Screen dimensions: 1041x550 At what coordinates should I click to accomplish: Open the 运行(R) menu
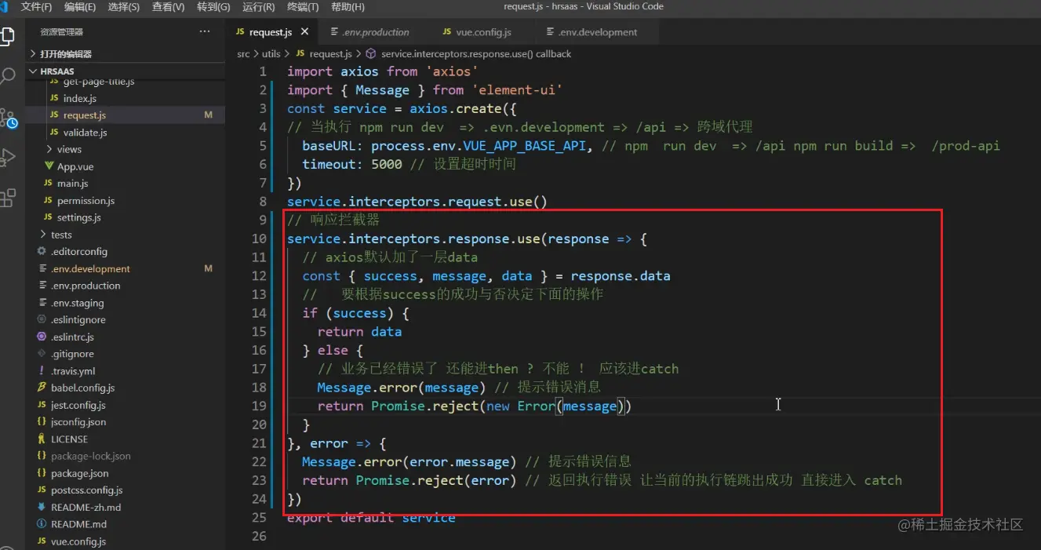tap(259, 7)
